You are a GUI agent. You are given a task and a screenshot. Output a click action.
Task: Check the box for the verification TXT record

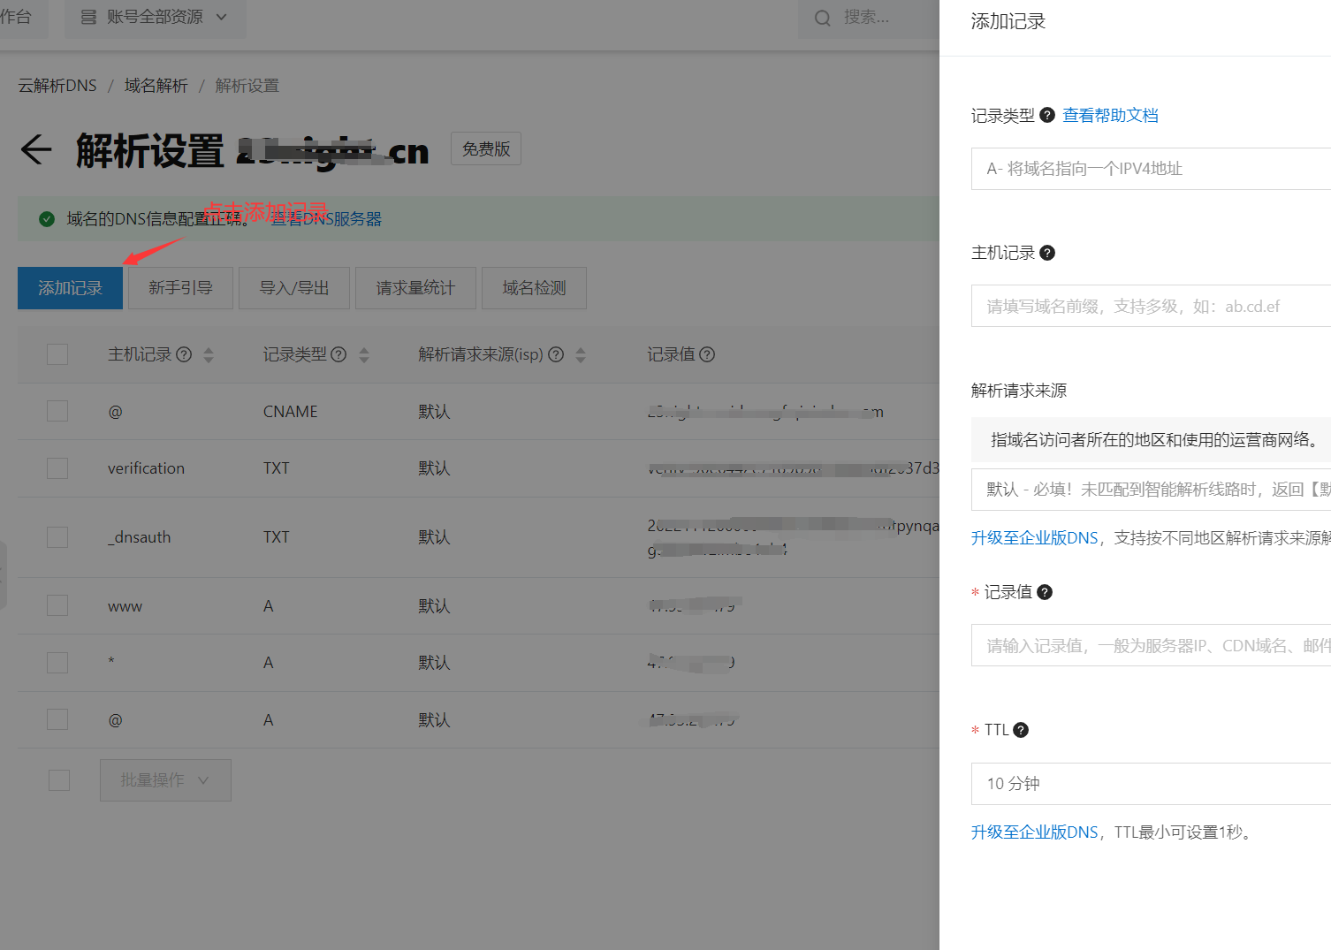click(x=57, y=468)
